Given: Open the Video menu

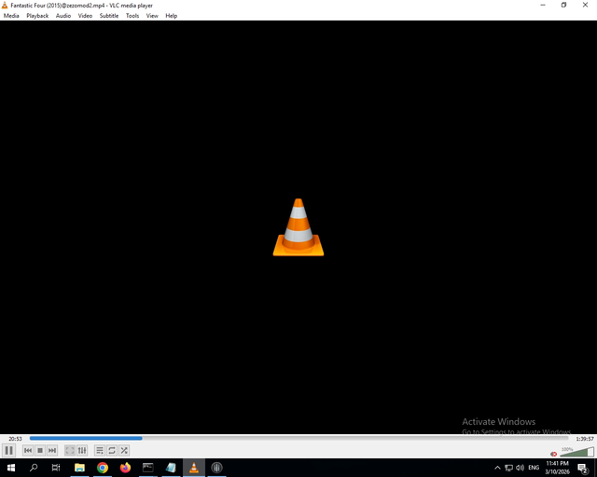Looking at the screenshot, I should [x=85, y=16].
